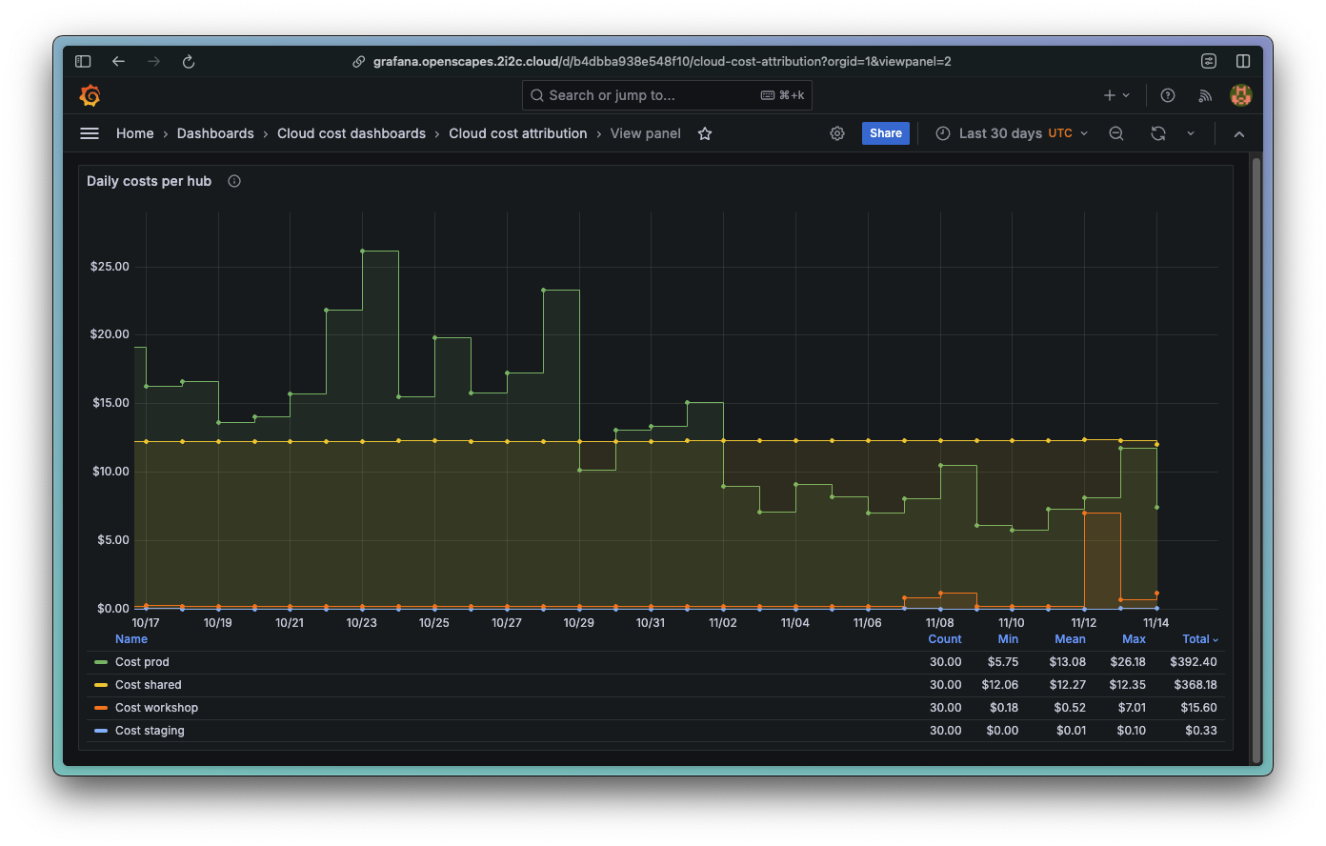Toggle Cost staging series visibility
The image size is (1326, 846).
(x=150, y=730)
